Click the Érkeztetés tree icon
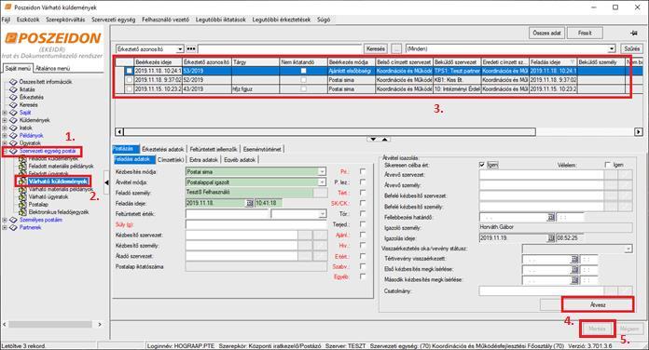Screen dimensions: 649x350 point(13,97)
